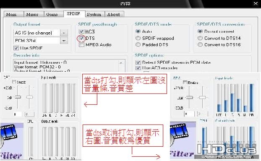
Task: Open the PCM 32bit format dropdown
Action: click(64, 41)
